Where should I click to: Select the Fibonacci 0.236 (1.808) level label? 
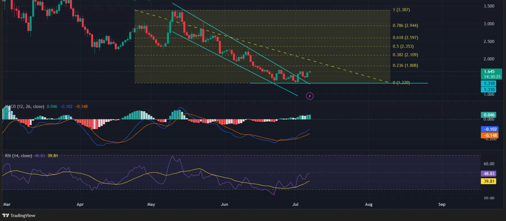coord(405,65)
